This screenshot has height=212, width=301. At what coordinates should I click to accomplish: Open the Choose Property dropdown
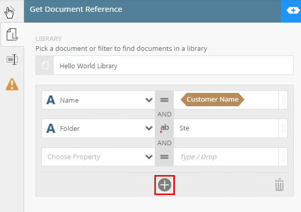pos(98,157)
